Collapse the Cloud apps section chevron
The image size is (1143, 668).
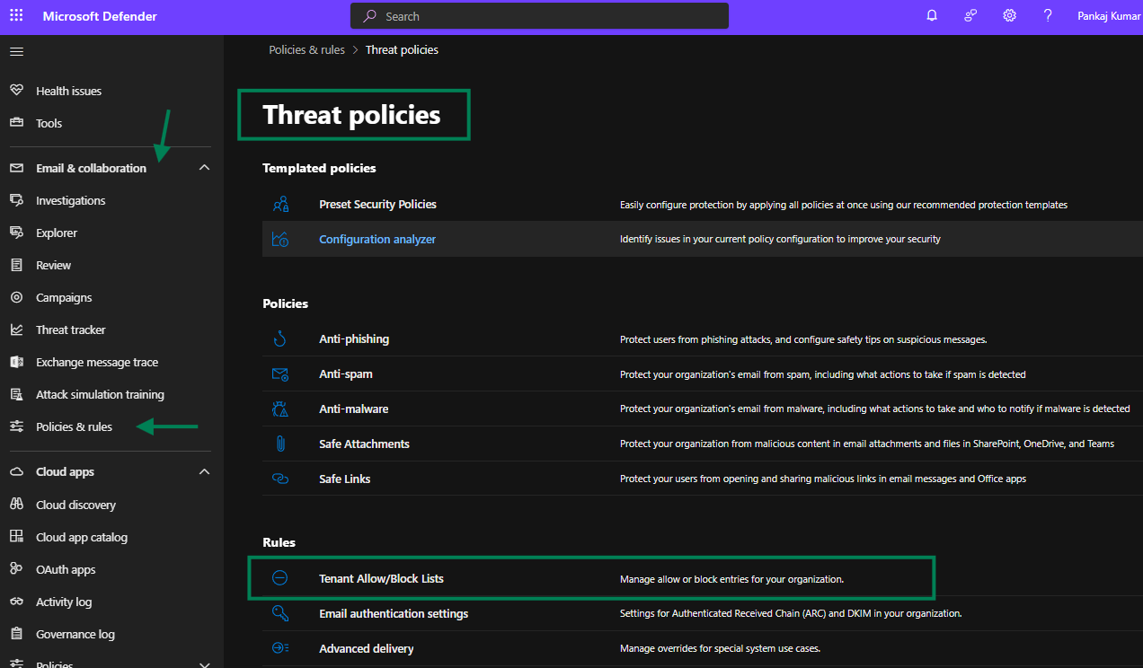[x=204, y=471]
